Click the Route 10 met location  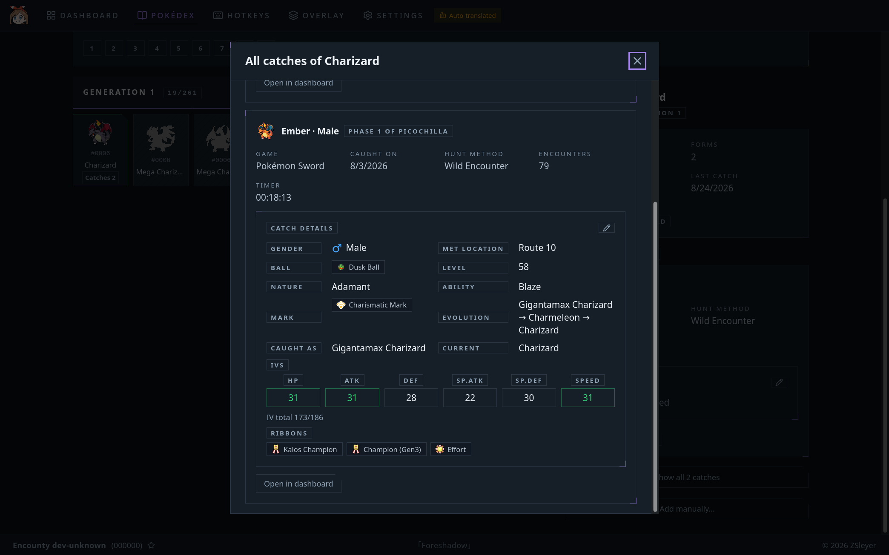tap(537, 248)
